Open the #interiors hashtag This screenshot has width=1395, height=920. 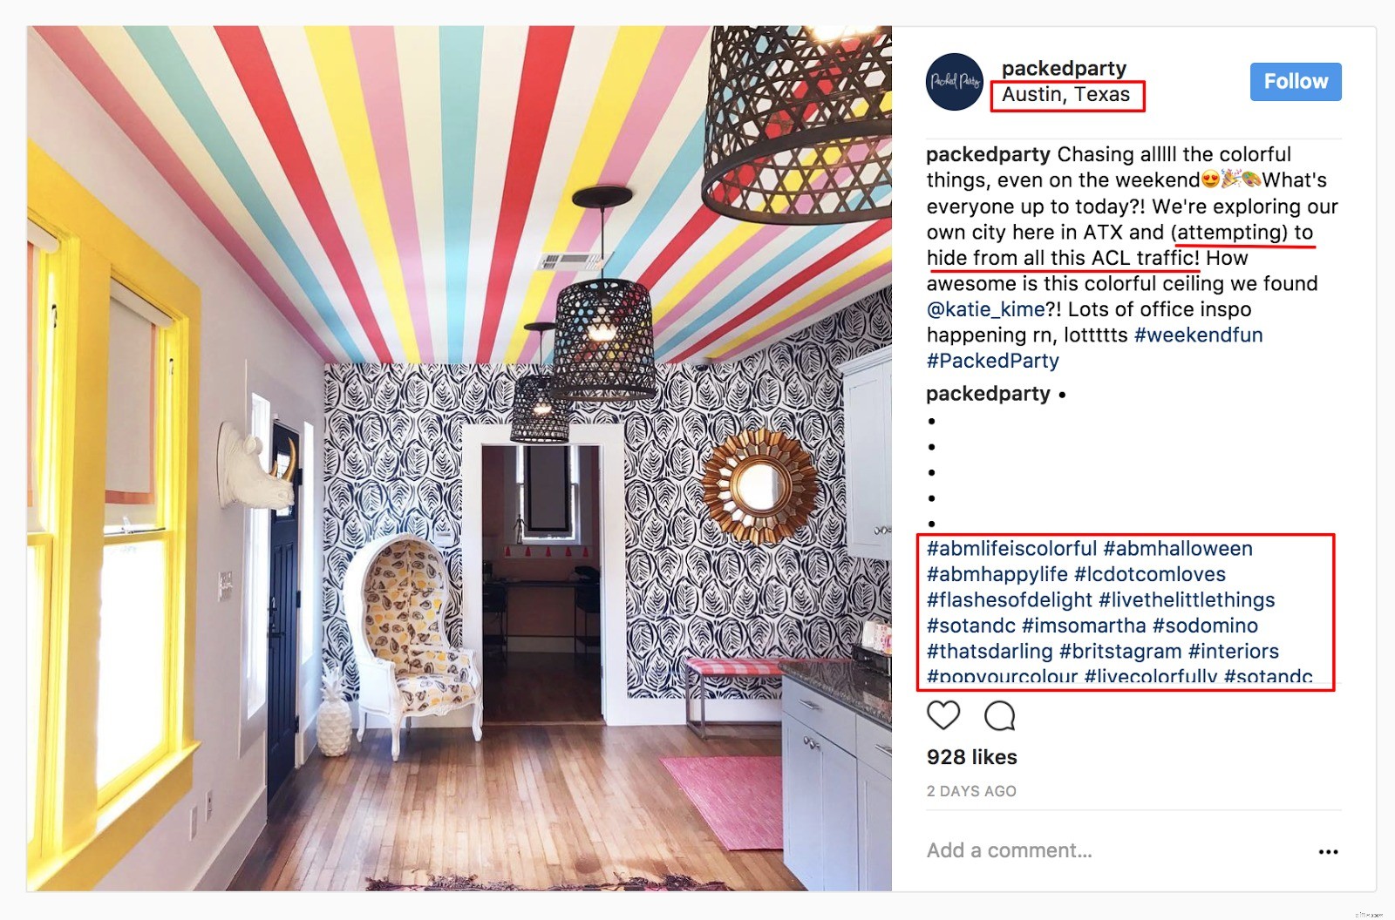pos(1234,652)
